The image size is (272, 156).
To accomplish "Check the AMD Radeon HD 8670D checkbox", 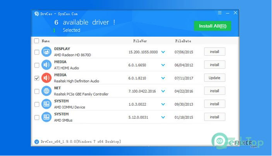I will pos(37,52).
